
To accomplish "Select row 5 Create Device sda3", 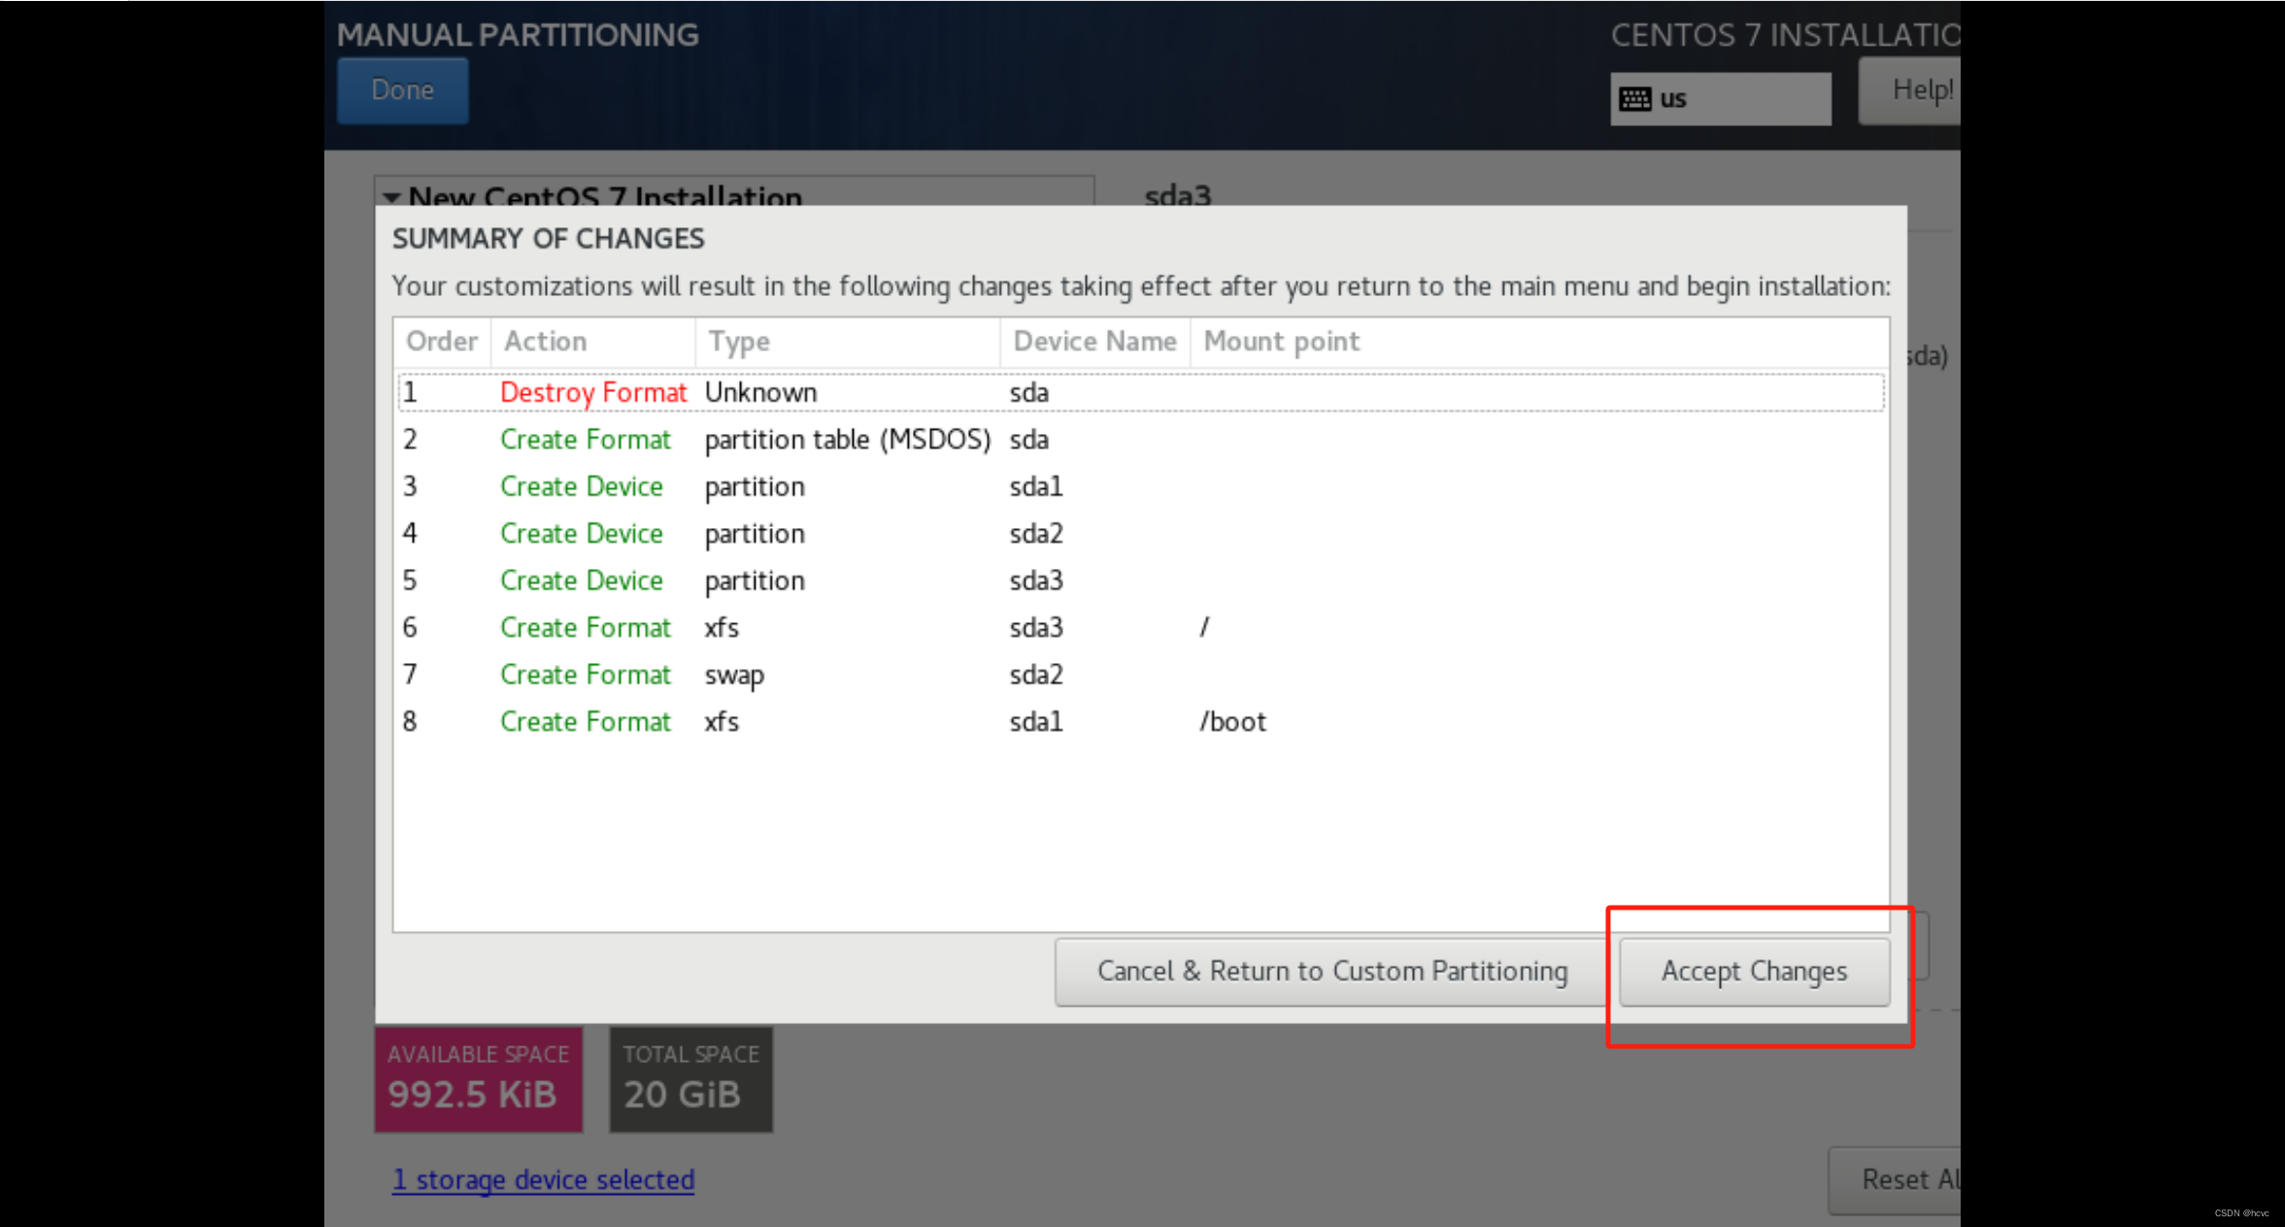I will 1141,580.
